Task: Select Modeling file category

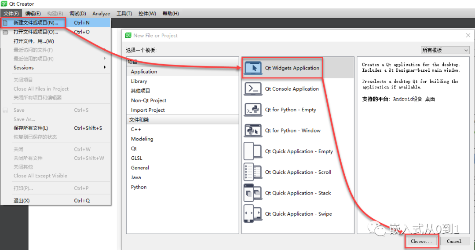Action: [x=183, y=139]
